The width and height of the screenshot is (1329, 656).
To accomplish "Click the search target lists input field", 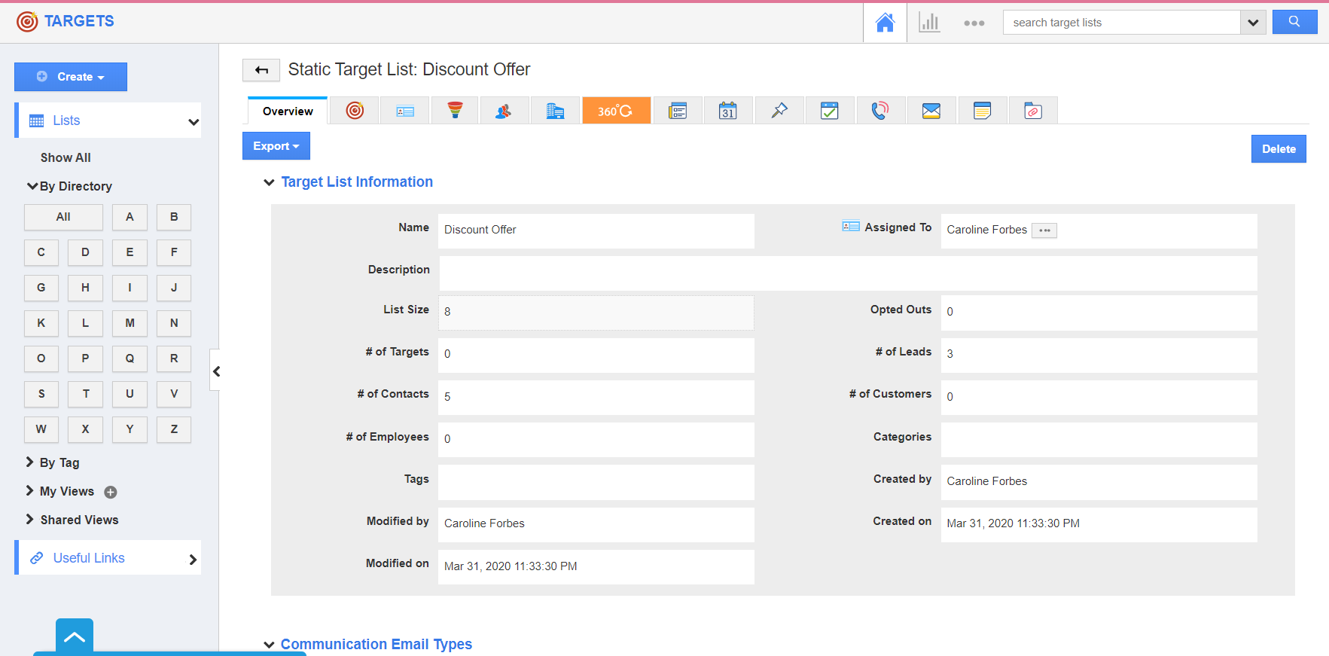I will [x=1120, y=23].
